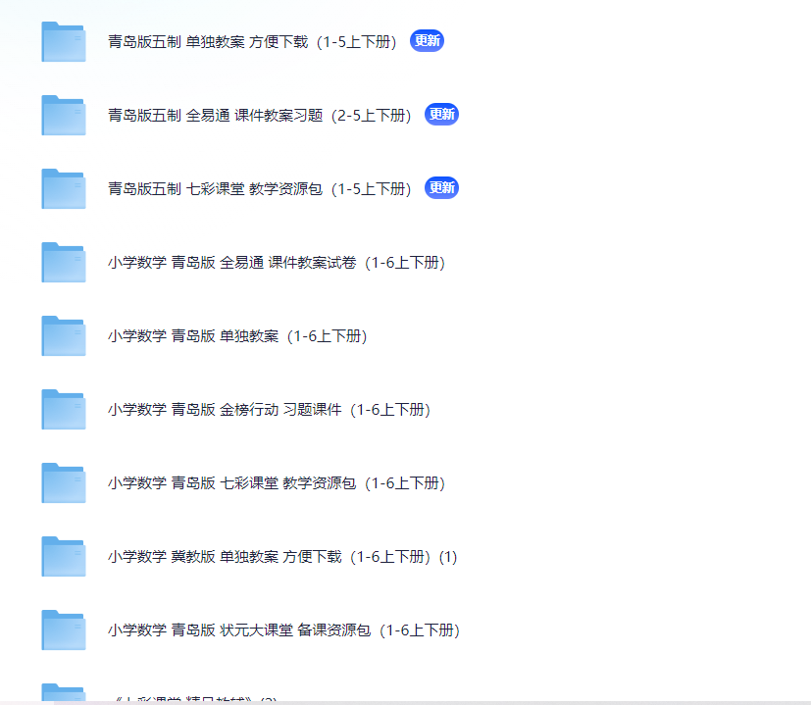Open folder icon for 小学数学 青岛版 金榜行动 习题课件

(64, 409)
